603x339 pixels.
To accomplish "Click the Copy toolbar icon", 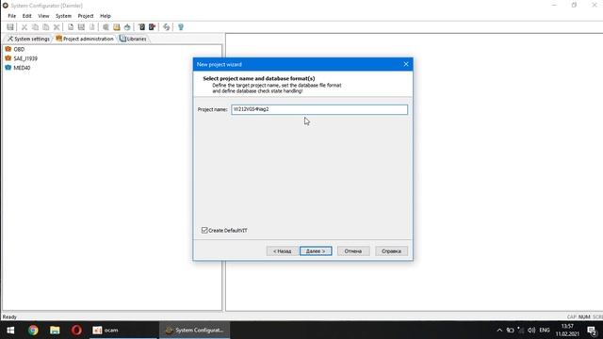I will pyautogui.click(x=35, y=27).
